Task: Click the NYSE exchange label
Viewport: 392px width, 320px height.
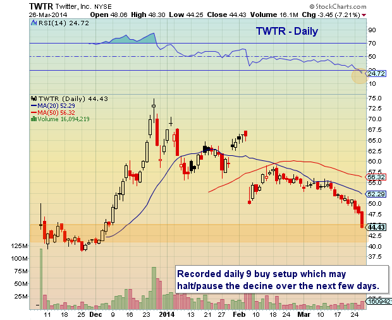Action: pyautogui.click(x=103, y=7)
